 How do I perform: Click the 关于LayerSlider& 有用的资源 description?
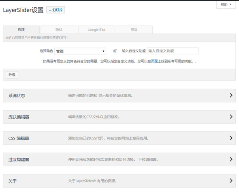(93, 181)
